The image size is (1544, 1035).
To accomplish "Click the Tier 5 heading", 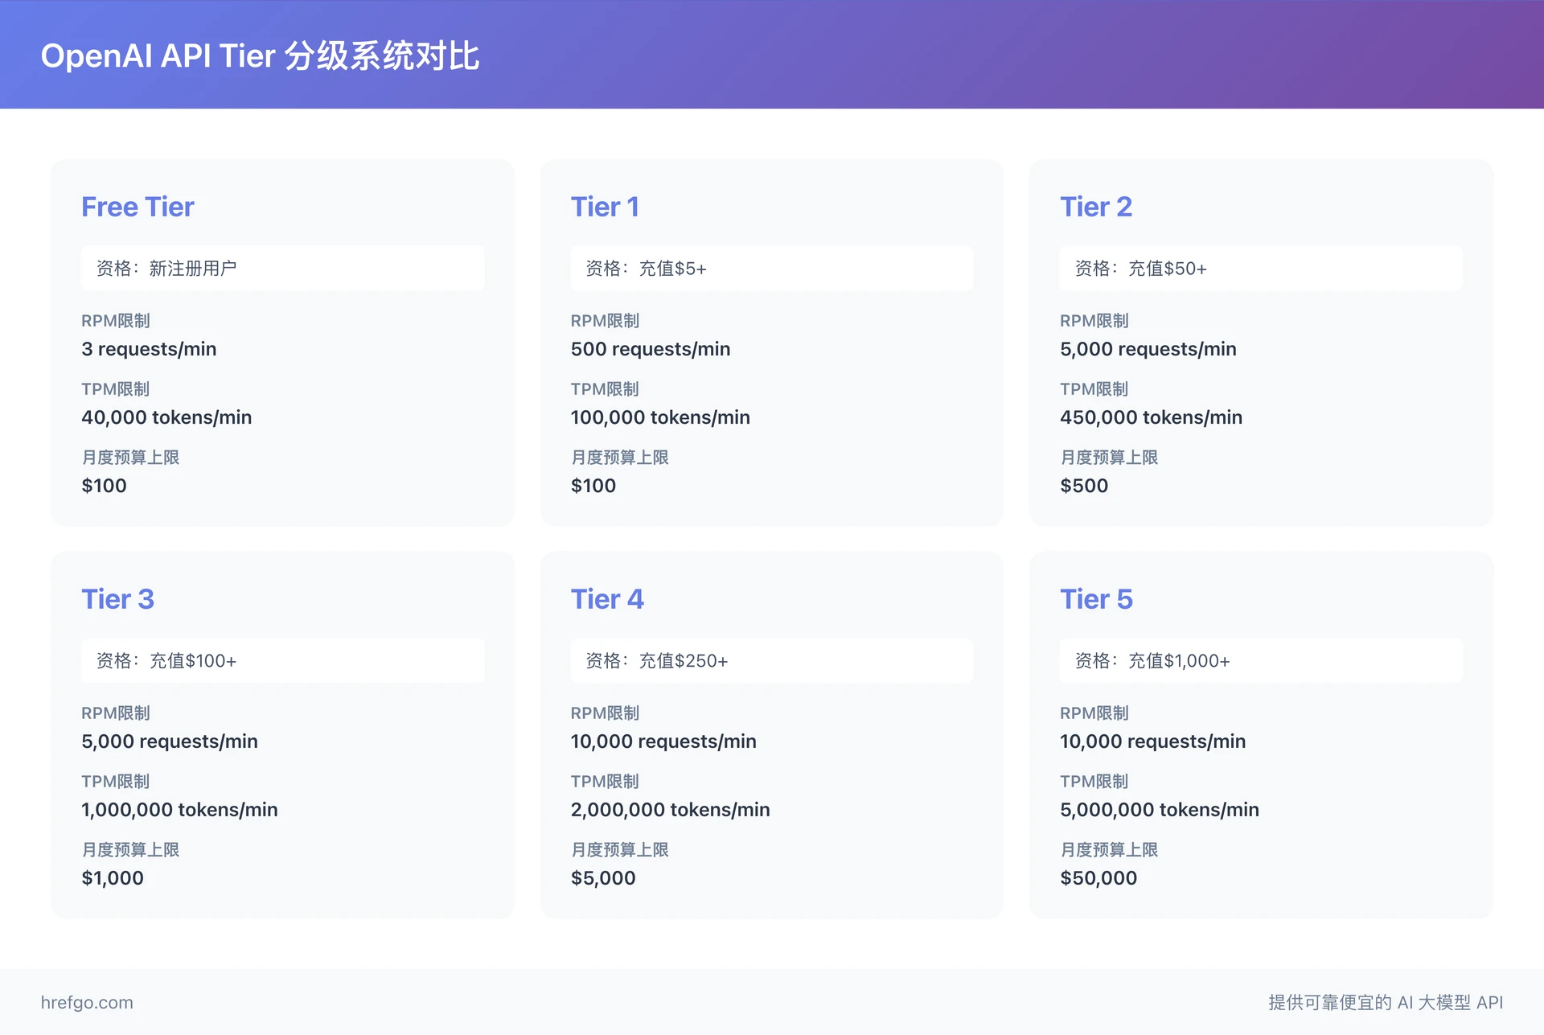I will (x=1096, y=598).
